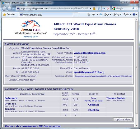This screenshot has height=129, width=140.
Task: Click the security lock icon in address bar
Action: (94, 8)
